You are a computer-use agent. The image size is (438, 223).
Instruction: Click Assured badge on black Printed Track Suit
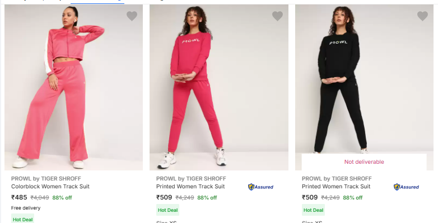[406, 187]
